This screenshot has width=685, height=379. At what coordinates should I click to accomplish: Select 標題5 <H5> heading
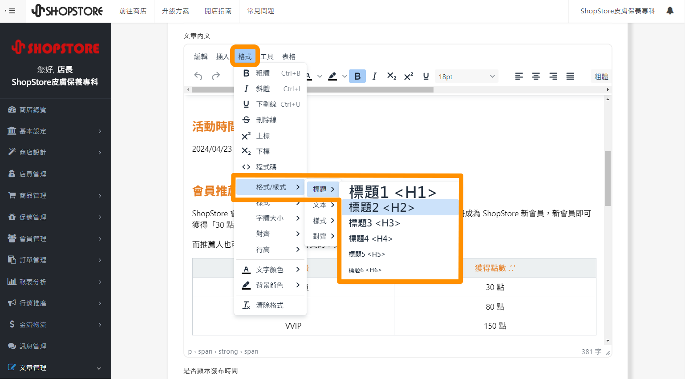[400, 254]
